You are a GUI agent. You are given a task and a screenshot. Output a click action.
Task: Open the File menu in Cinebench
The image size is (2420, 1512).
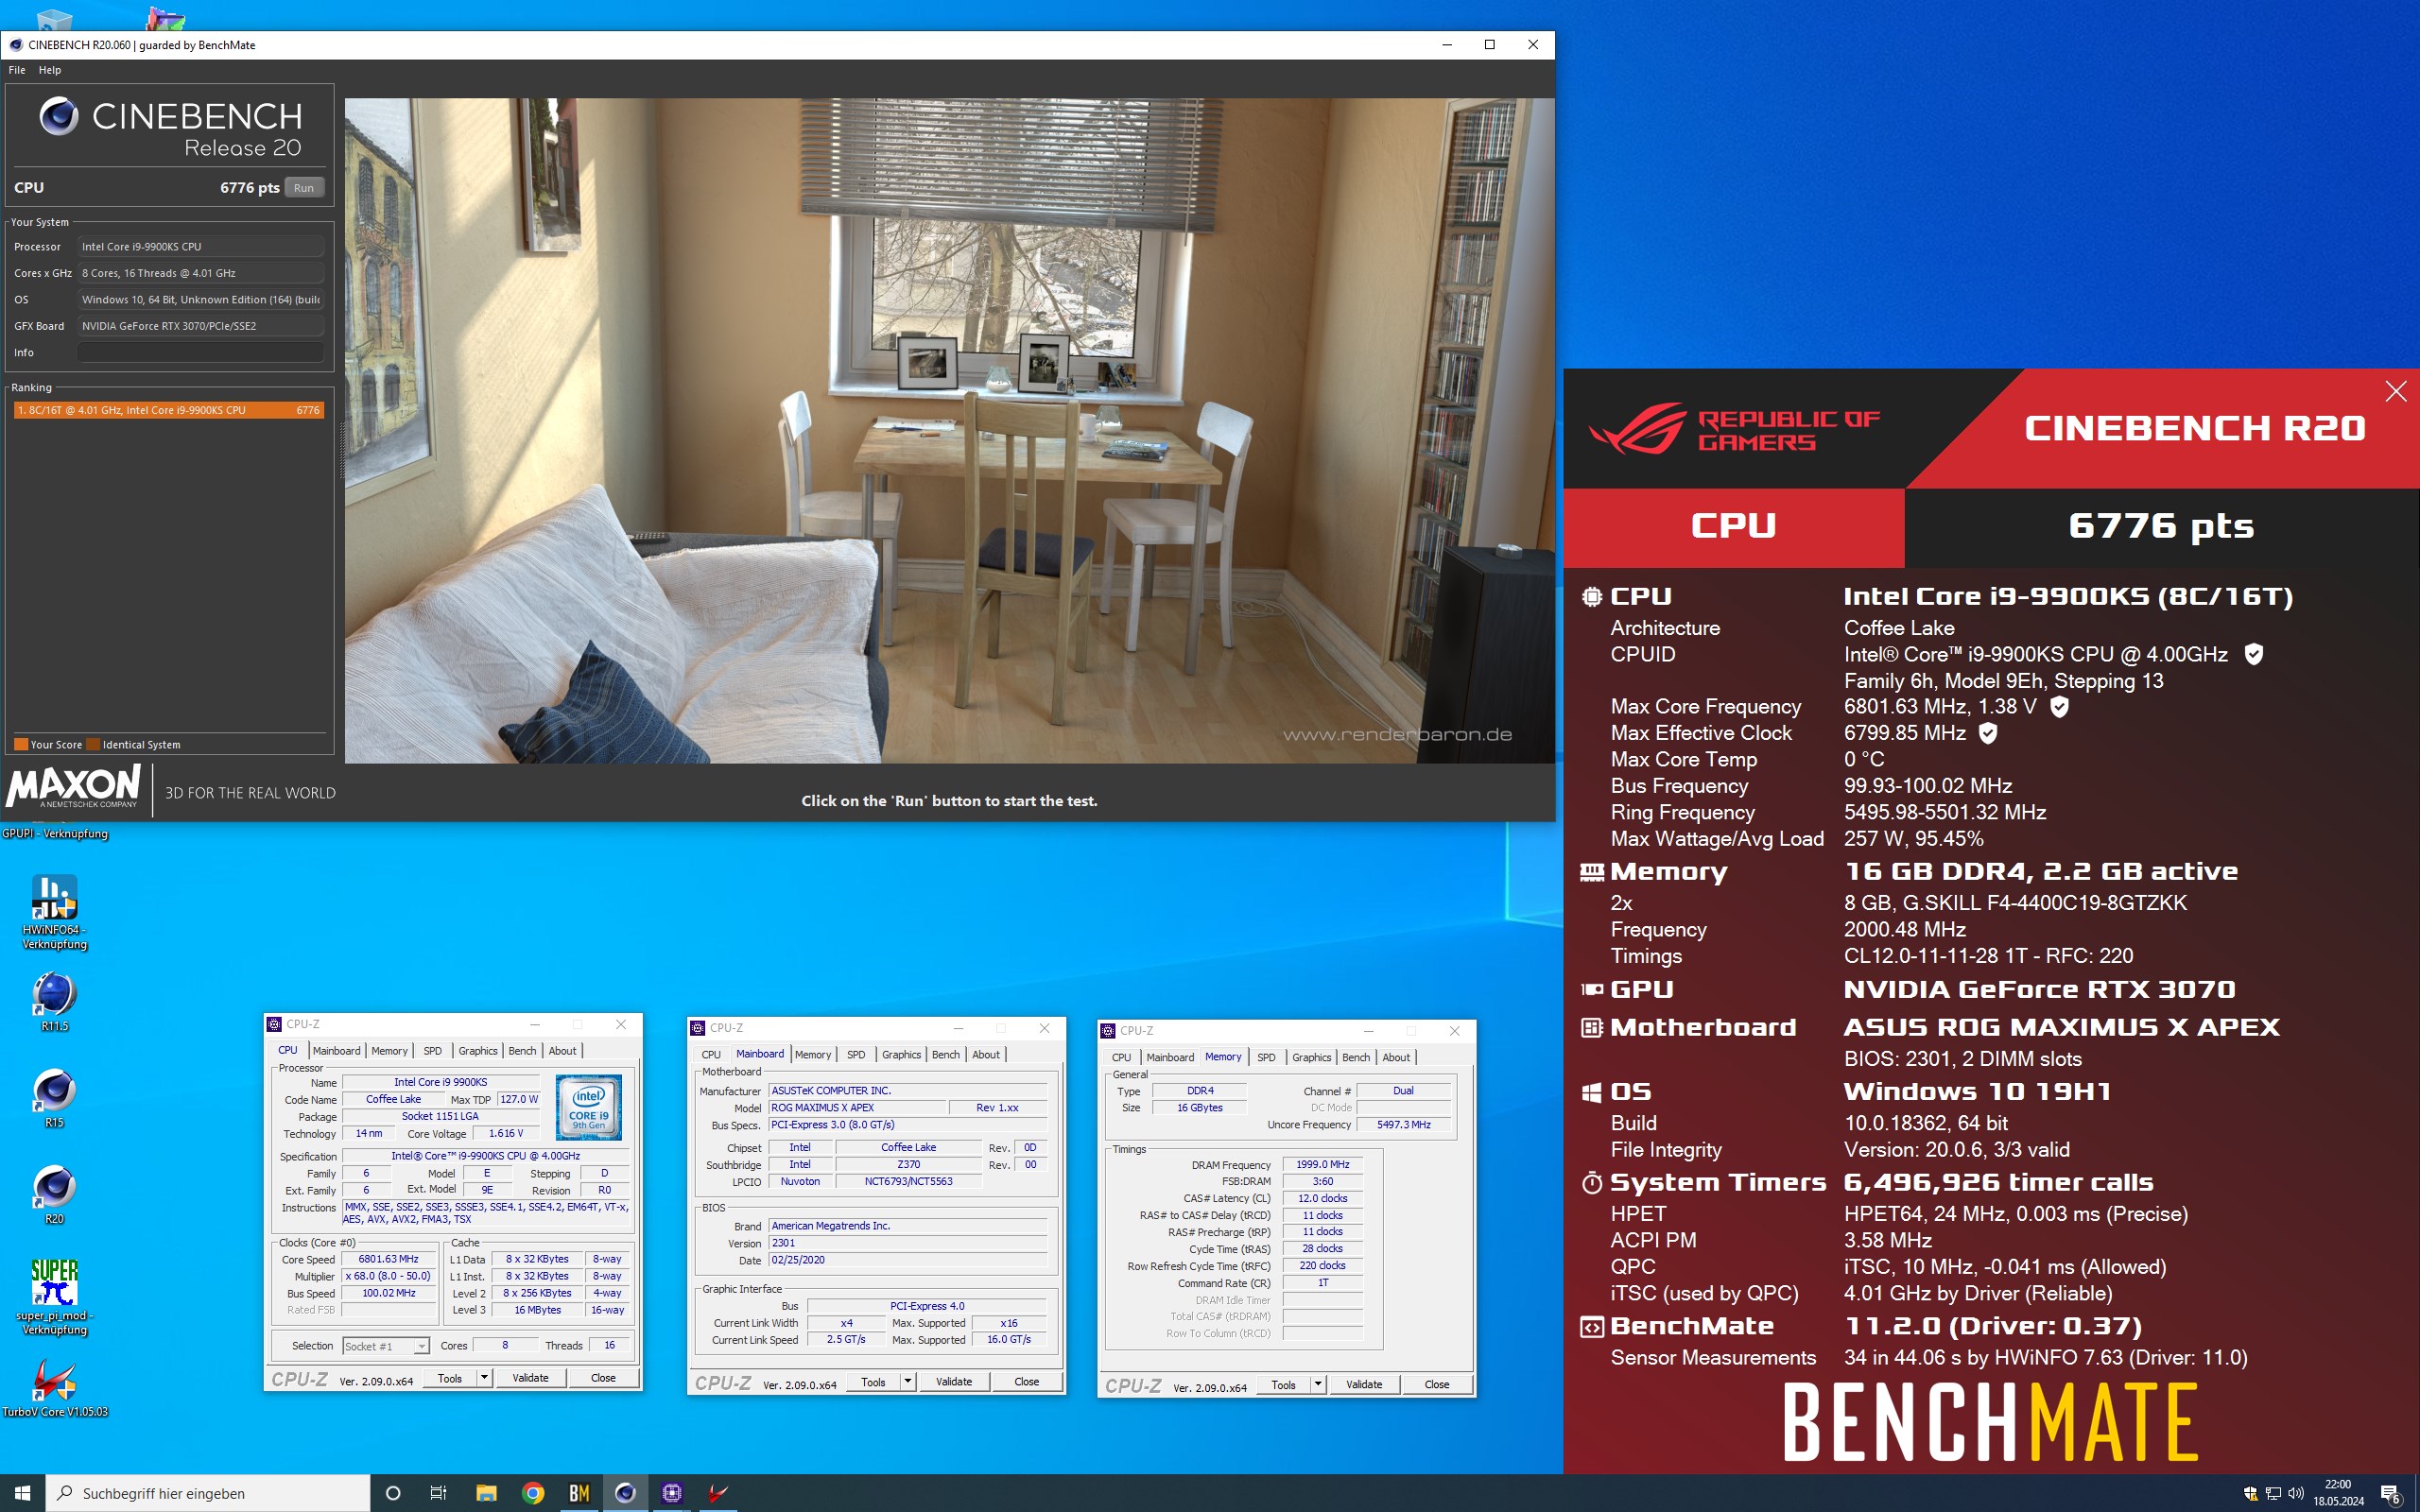[17, 70]
